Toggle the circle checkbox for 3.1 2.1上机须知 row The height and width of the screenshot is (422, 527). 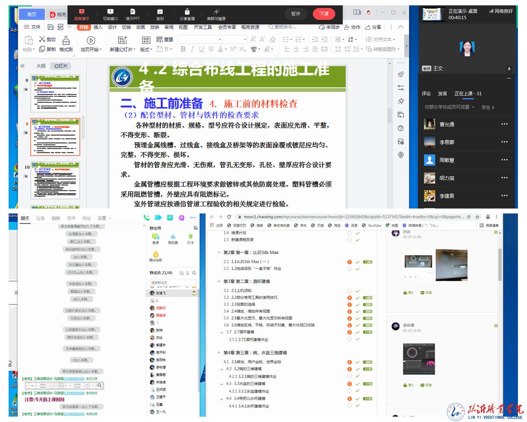pos(350,291)
